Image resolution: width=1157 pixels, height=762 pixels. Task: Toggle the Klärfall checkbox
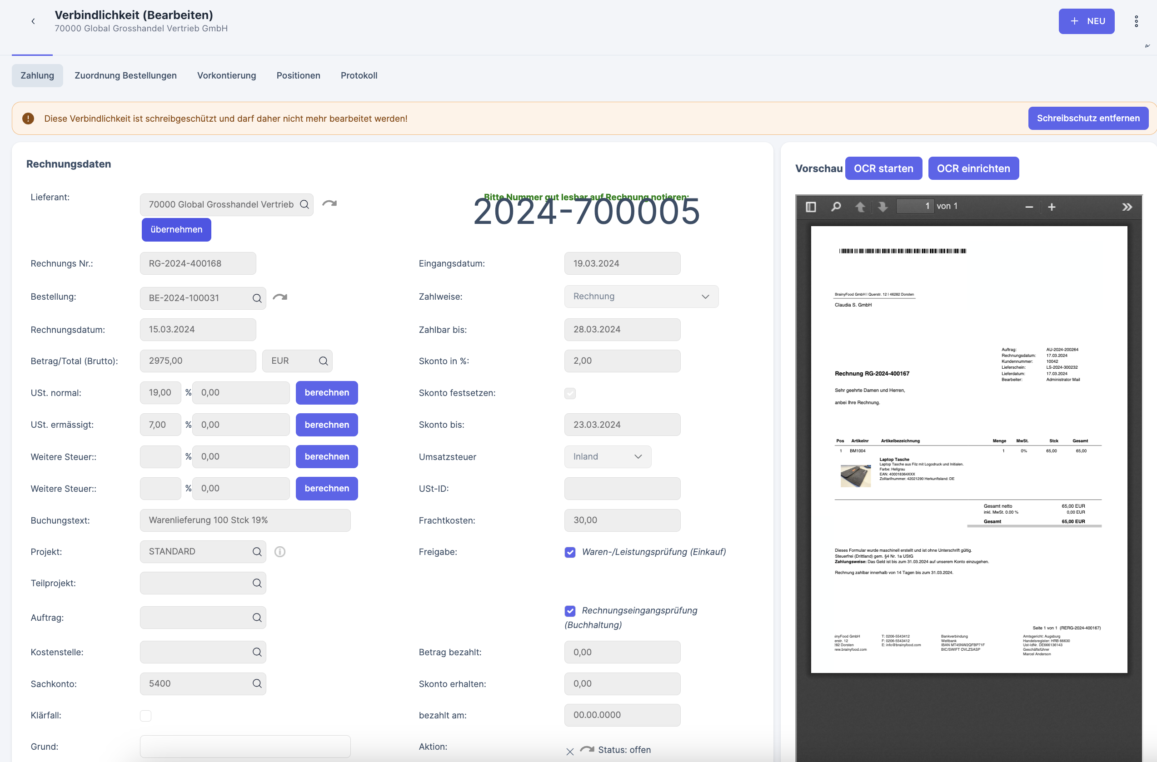tap(145, 715)
